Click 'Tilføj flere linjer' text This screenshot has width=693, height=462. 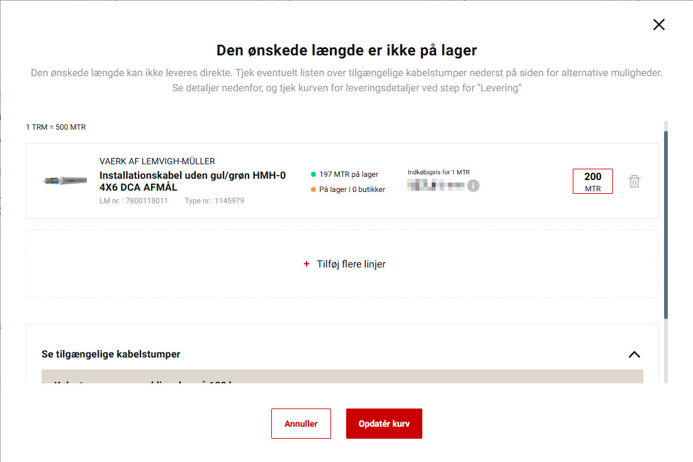pyautogui.click(x=351, y=264)
